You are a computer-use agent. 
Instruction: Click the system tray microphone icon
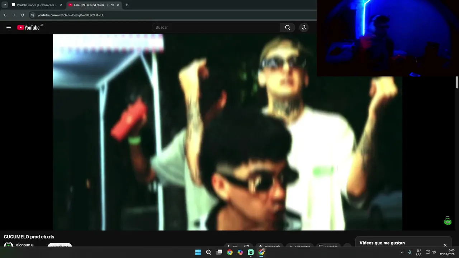tap(410, 252)
